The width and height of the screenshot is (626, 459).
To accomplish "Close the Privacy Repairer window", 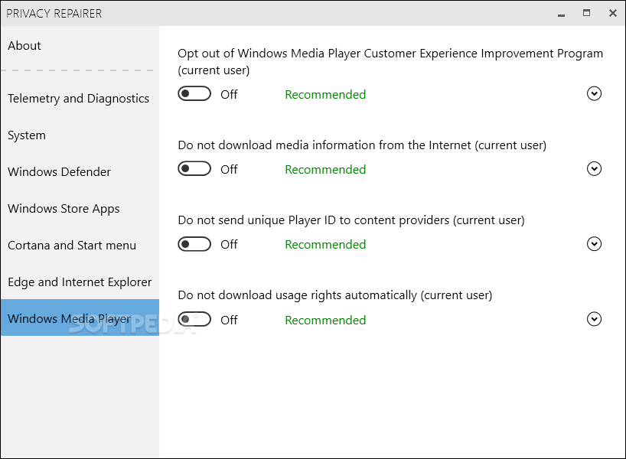I will [x=613, y=13].
